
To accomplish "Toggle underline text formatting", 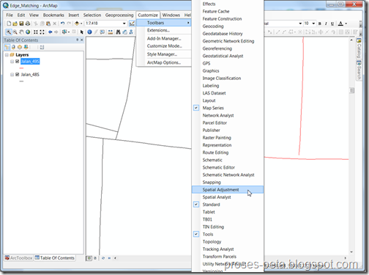I will [x=332, y=23].
